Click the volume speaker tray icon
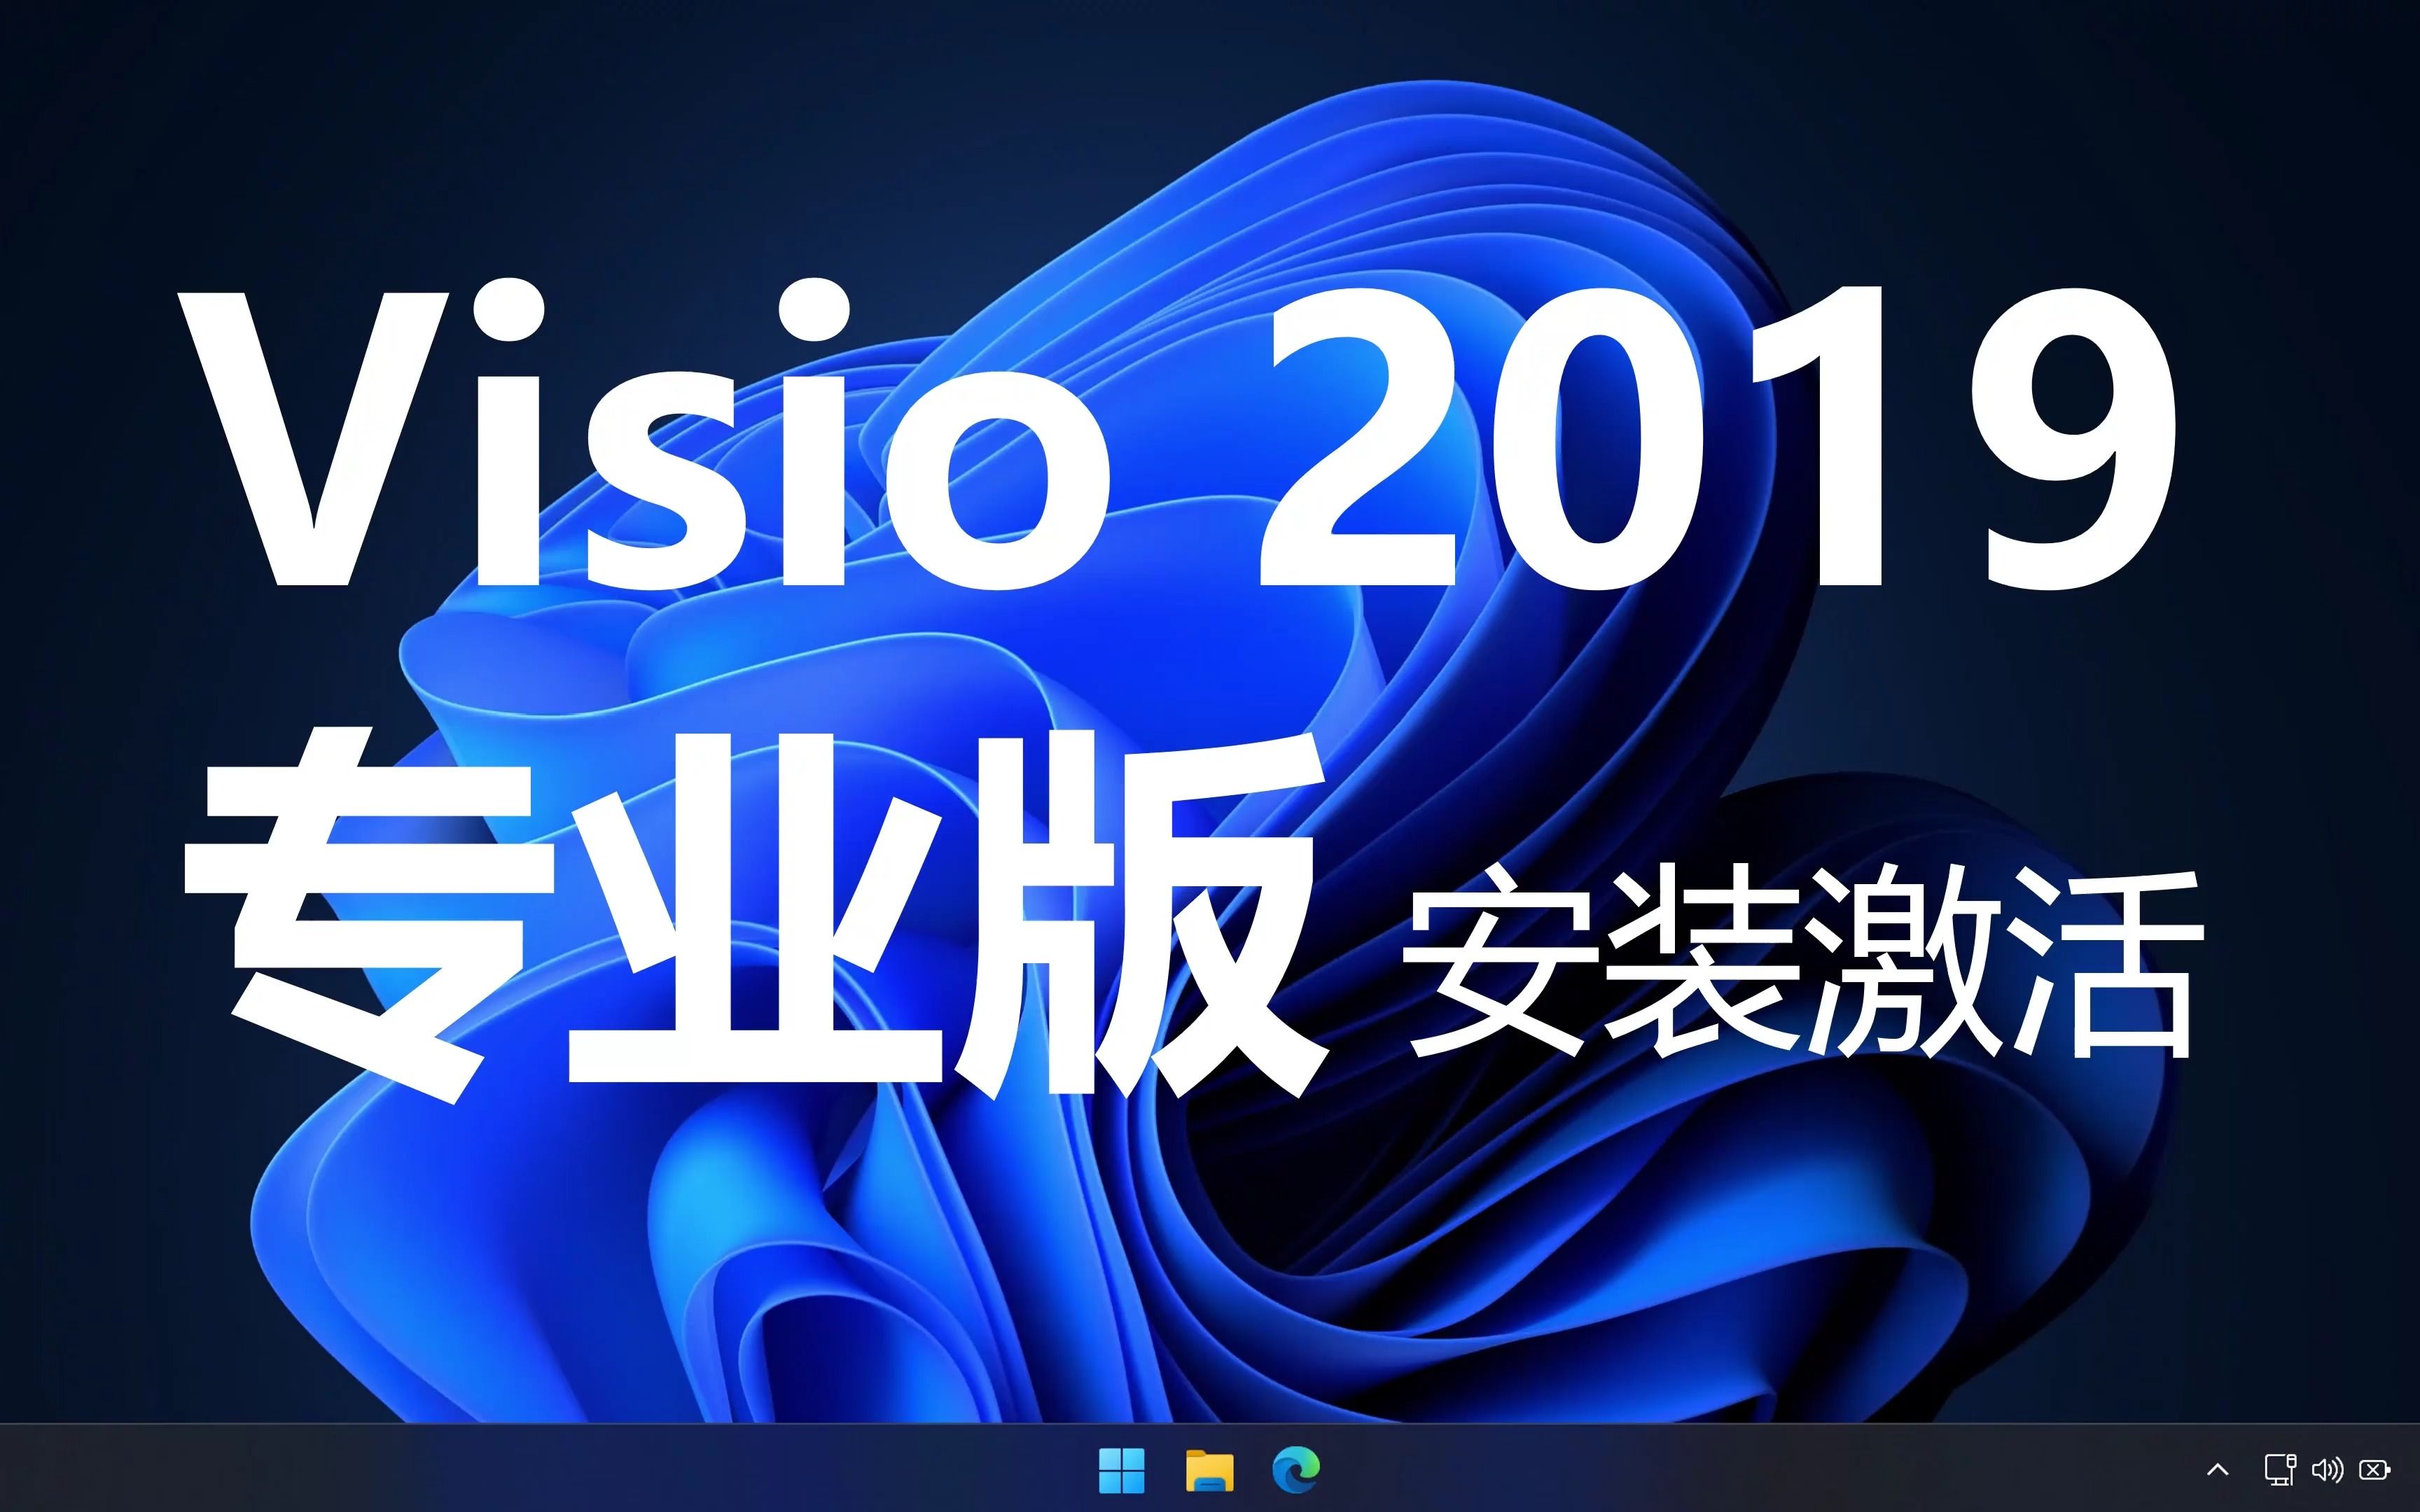The height and width of the screenshot is (1512, 2420). [x=2327, y=1469]
